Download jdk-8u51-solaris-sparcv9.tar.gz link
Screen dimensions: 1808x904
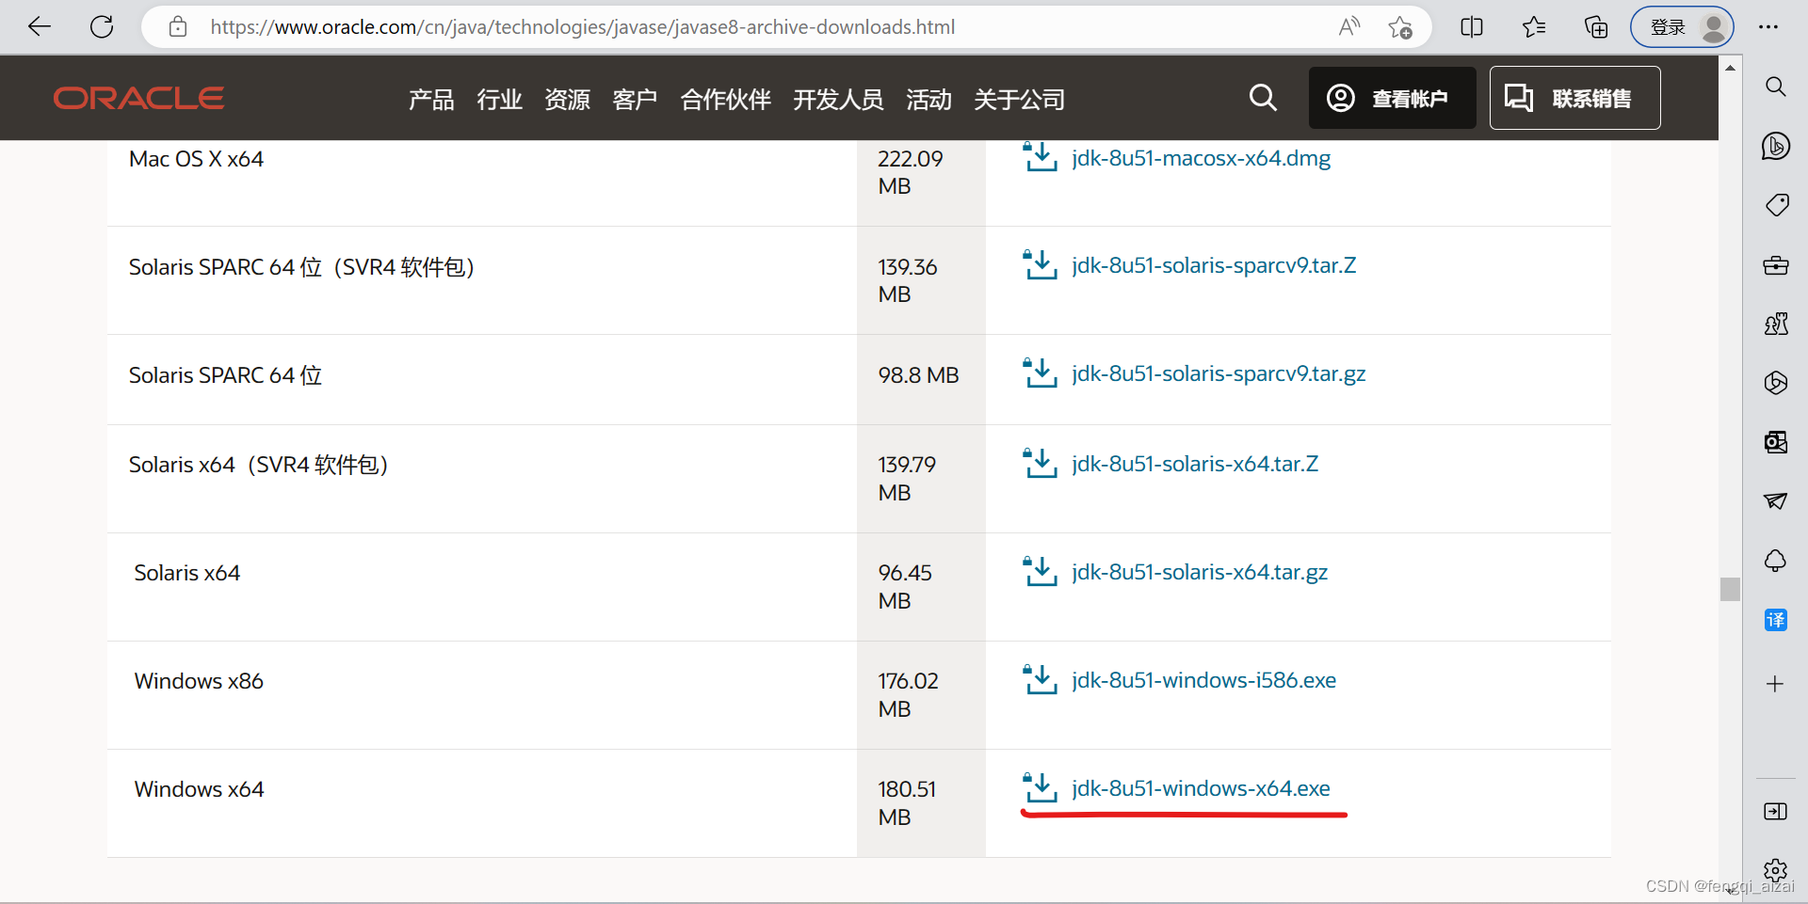pos(1219,373)
